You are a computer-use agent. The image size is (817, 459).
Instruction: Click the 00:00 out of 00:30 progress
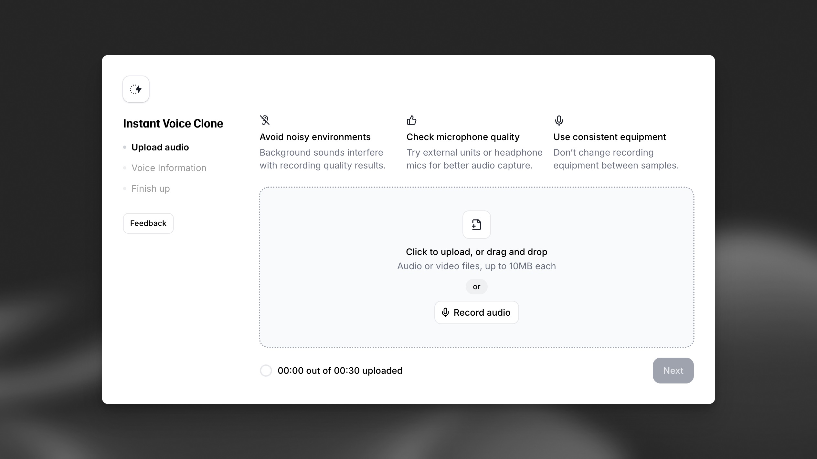340,371
